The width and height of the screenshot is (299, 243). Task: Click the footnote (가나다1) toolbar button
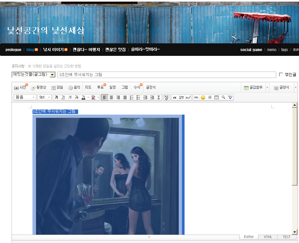click(x=188, y=97)
